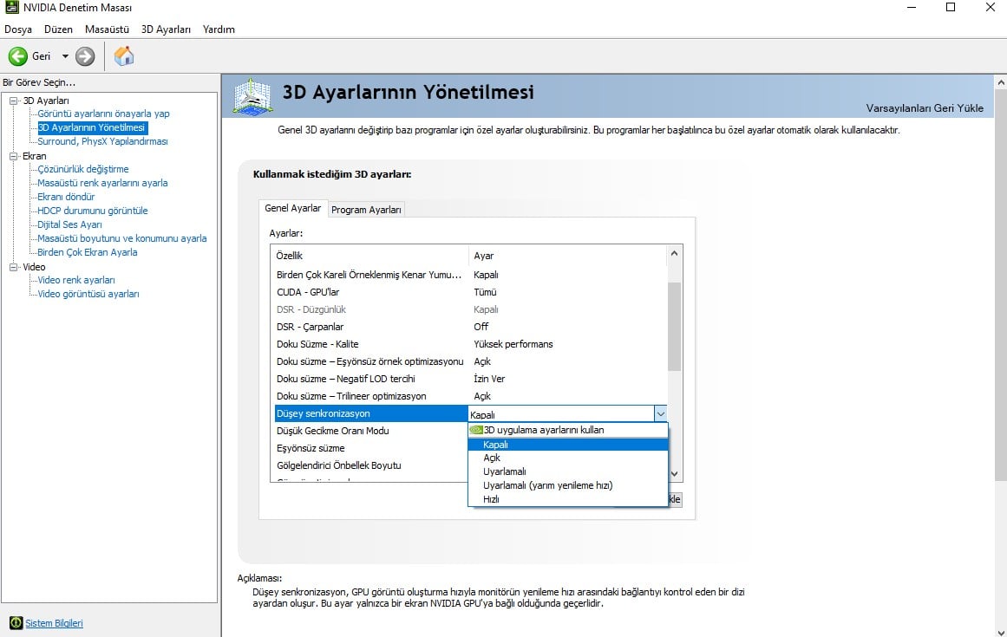Click Yüksek performans value cell
The width and height of the screenshot is (1007, 637).
point(513,344)
